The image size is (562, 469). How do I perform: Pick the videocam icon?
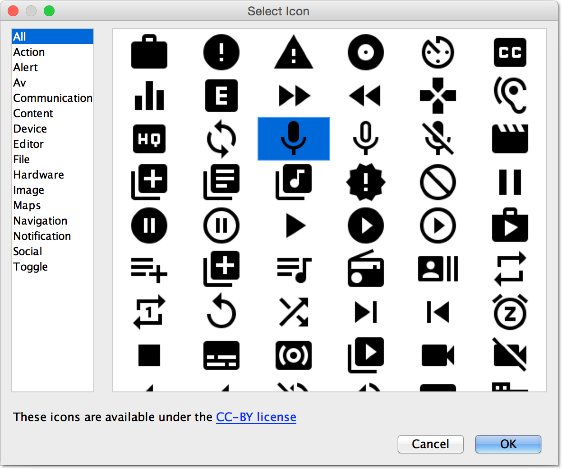(438, 356)
